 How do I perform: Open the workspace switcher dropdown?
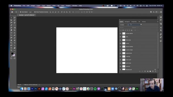(x=157, y=12)
